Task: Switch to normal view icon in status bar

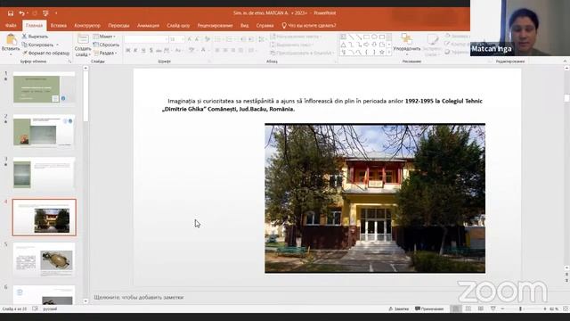Action: 455,309
